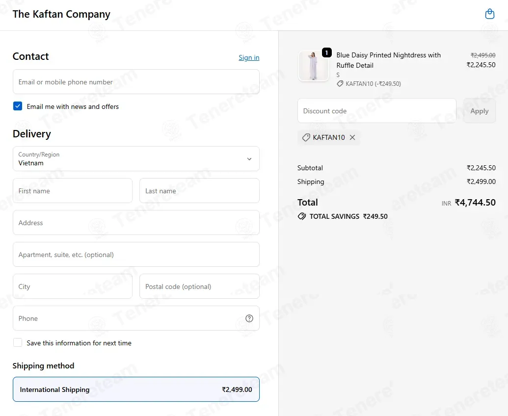Click the Apartment, suite, etc. field
This screenshot has height=416, width=508.
136,255
